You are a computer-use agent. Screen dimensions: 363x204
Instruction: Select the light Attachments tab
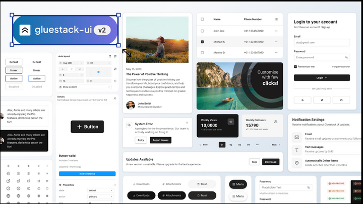pos(171,184)
